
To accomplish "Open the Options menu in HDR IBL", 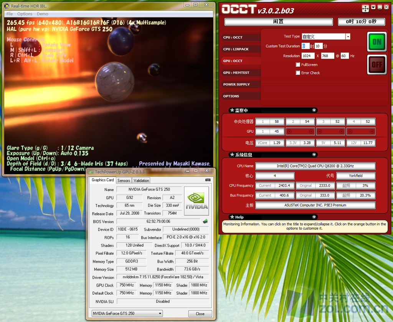I will (x=25, y=14).
